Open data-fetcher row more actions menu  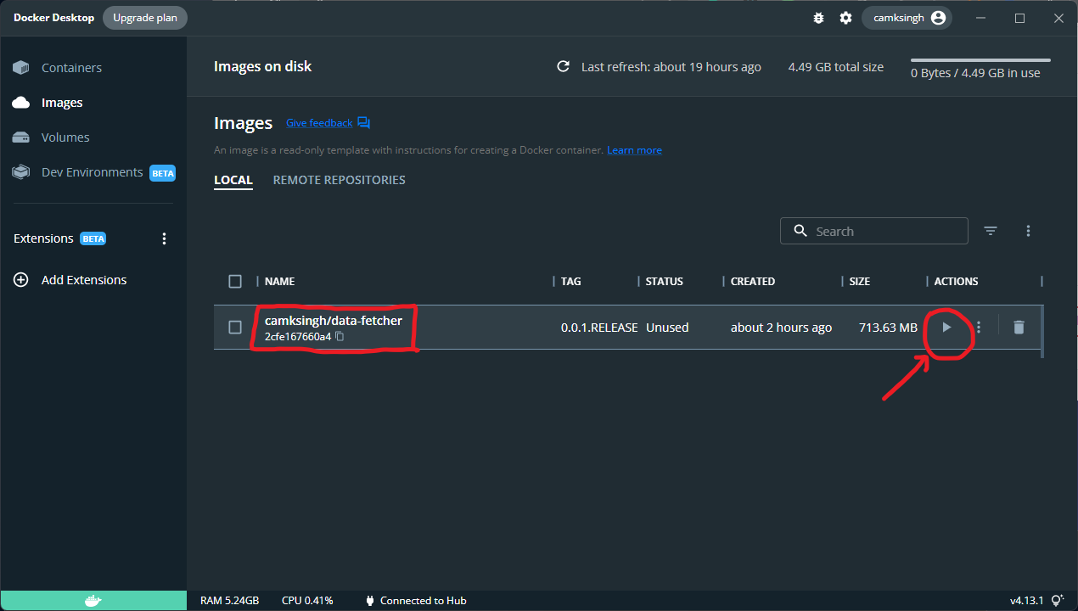[979, 328]
